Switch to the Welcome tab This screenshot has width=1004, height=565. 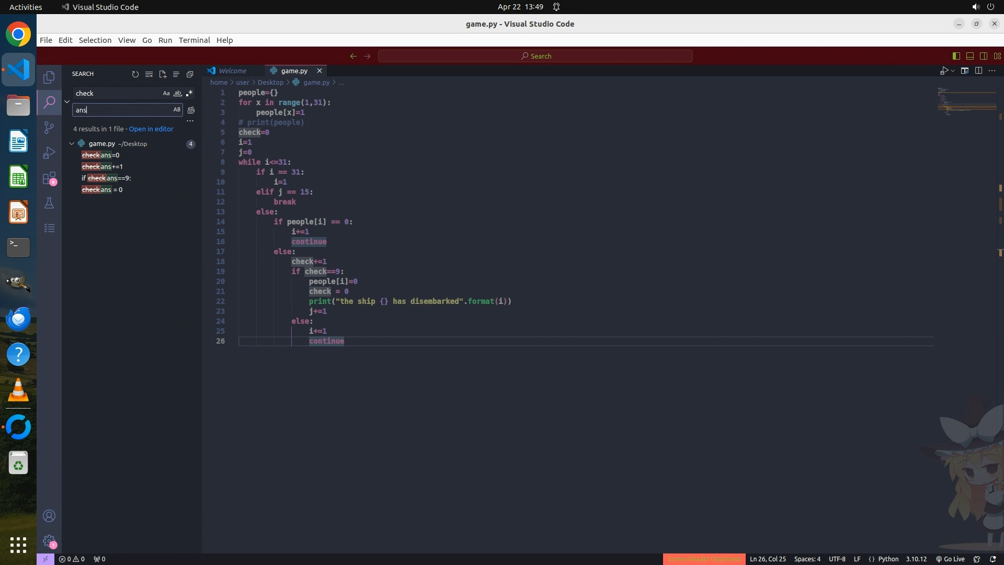click(x=232, y=71)
